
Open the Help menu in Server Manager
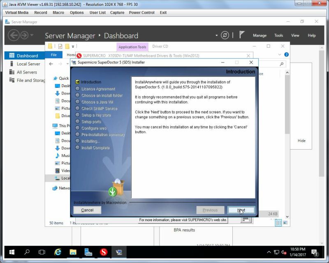[x=312, y=35]
